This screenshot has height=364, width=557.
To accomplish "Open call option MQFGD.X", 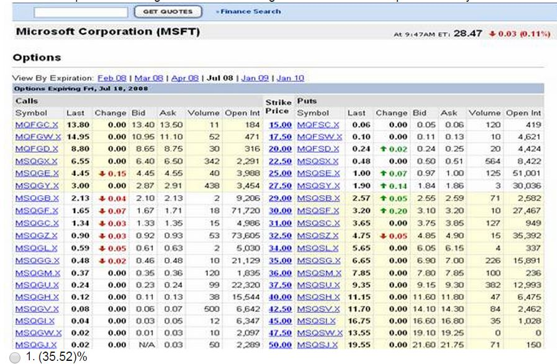I will point(37,149).
